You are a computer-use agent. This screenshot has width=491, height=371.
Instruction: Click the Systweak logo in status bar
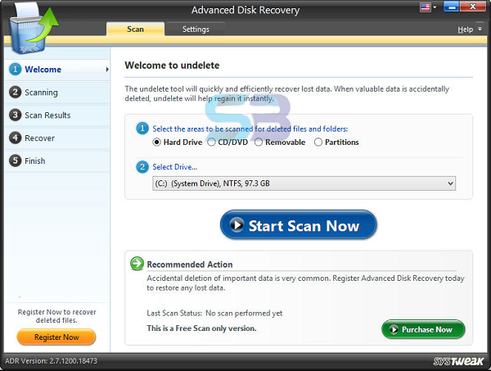pyautogui.click(x=459, y=361)
